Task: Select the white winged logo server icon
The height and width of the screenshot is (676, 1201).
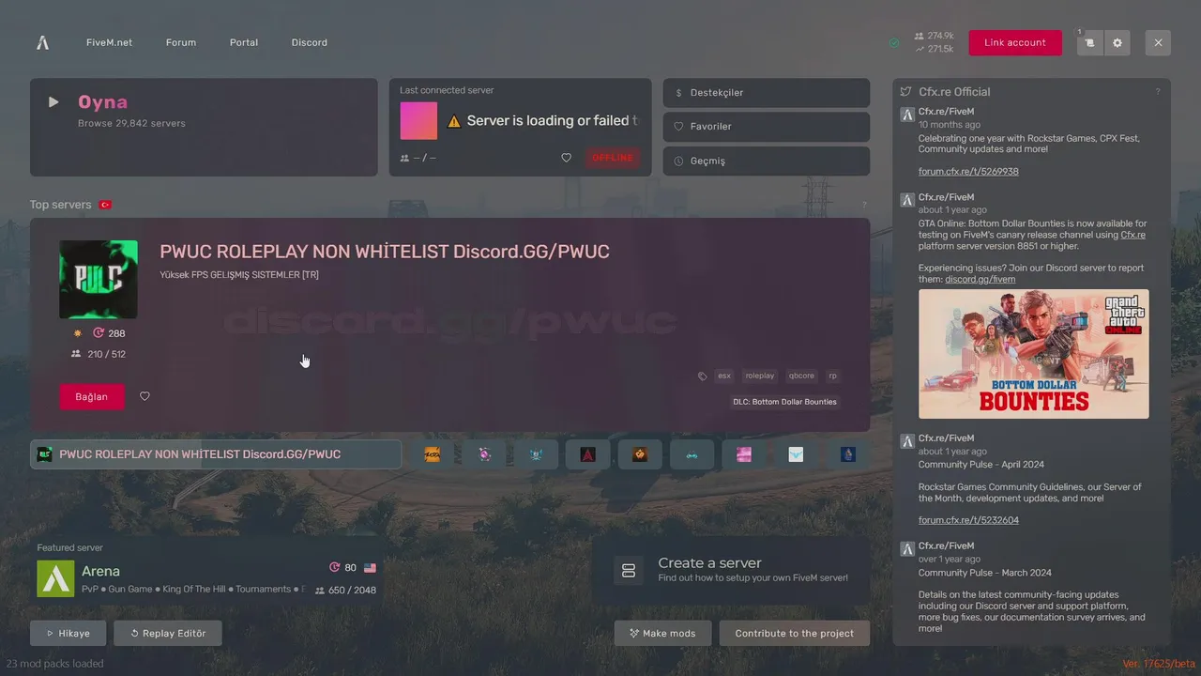Action: (x=797, y=454)
